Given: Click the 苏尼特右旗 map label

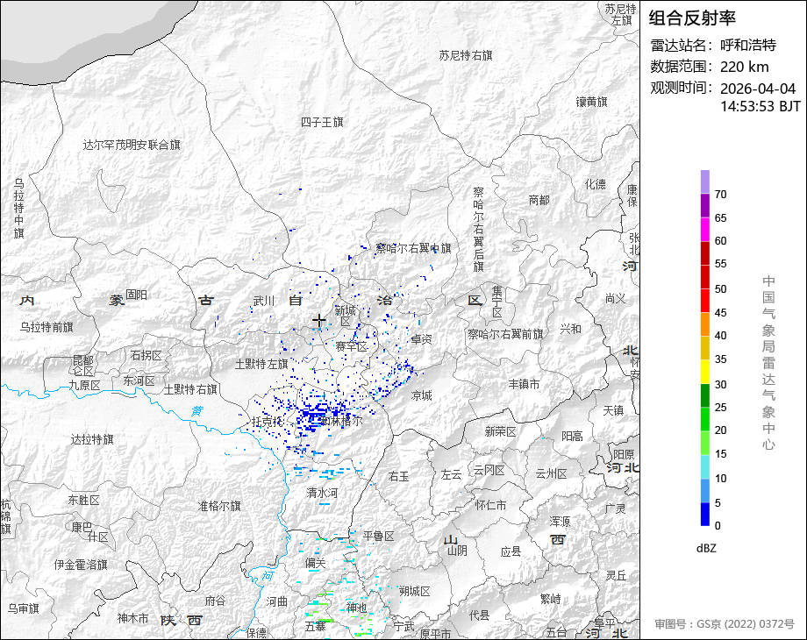Looking at the screenshot, I should pos(466,55).
